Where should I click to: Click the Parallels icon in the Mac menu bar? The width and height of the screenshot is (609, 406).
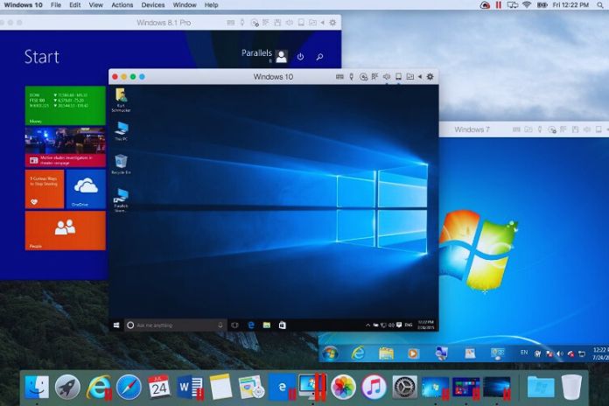[498, 5]
